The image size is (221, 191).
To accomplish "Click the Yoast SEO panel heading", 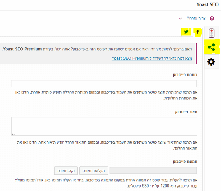I will (x=208, y=4).
